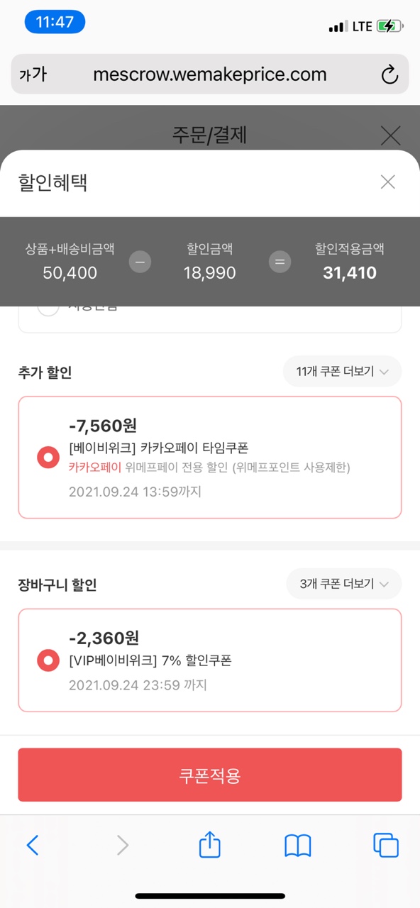Reload the page with the refresh icon

click(389, 74)
